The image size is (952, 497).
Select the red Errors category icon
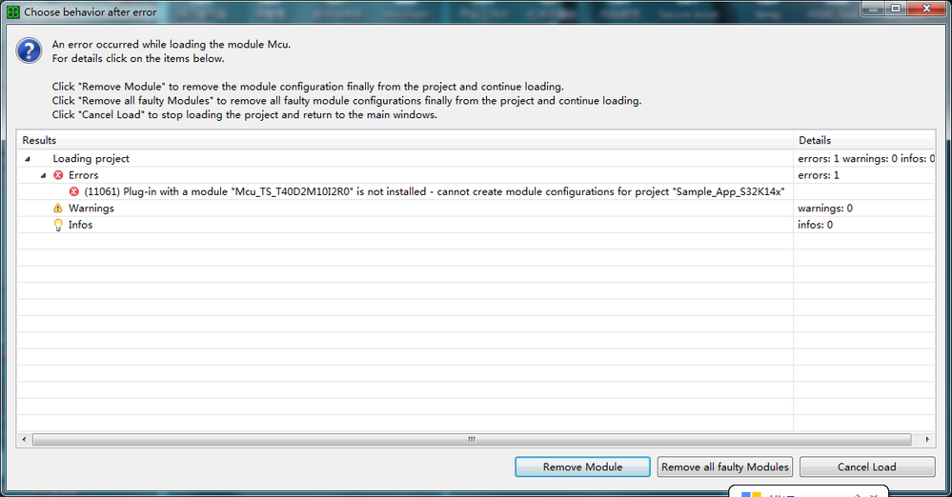(x=58, y=175)
